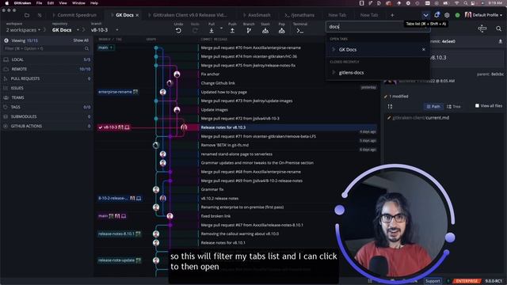
Task: Switch to the /jonathans terminal tab
Action: (x=299, y=15)
